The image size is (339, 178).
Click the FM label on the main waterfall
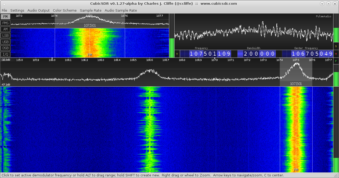click(x=296, y=170)
